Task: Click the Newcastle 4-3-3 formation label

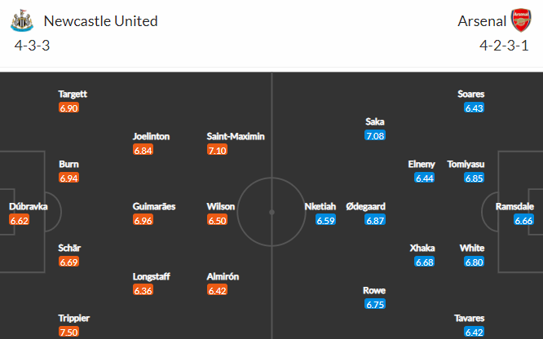Action: coord(33,46)
